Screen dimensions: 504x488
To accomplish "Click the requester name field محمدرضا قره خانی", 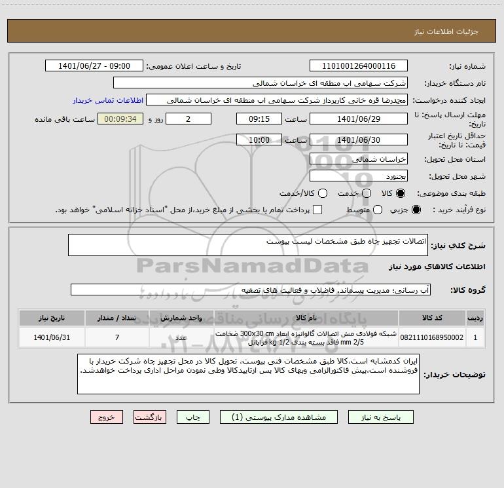I will 277,100.
